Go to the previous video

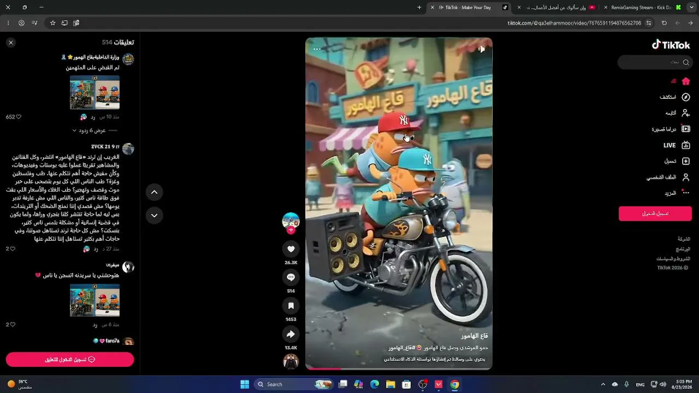coord(154,192)
